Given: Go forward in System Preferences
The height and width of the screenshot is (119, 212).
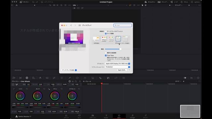Looking at the screenshot, I should click(75, 25).
